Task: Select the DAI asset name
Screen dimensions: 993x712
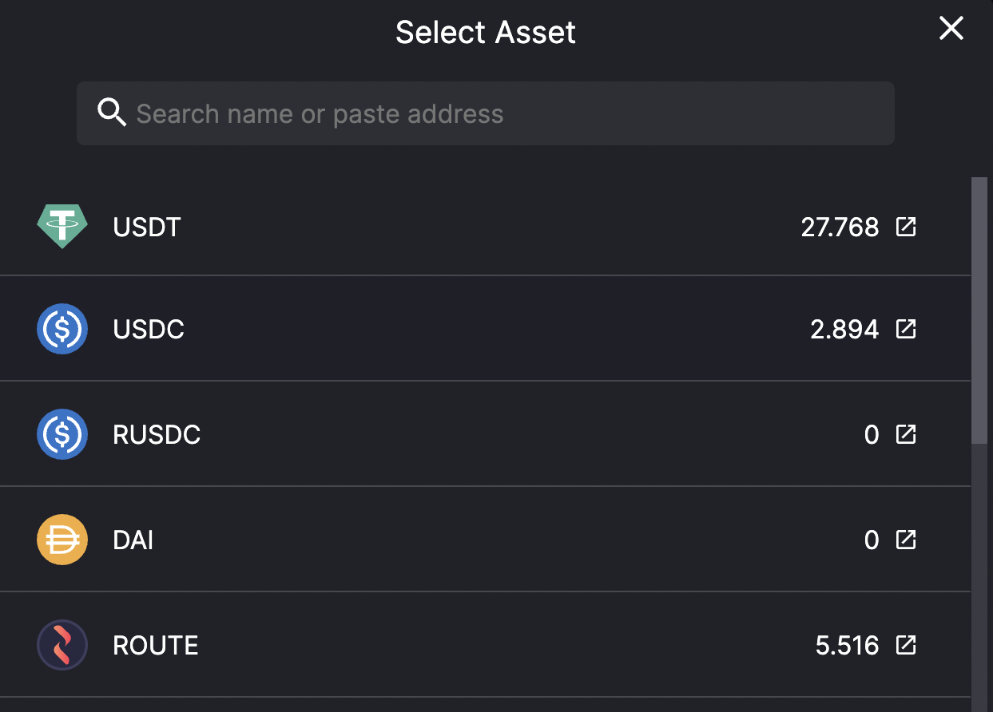Action: [133, 540]
